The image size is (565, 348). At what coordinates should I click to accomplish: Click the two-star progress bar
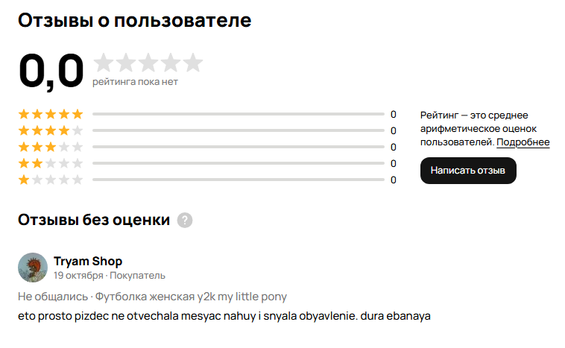(x=238, y=164)
